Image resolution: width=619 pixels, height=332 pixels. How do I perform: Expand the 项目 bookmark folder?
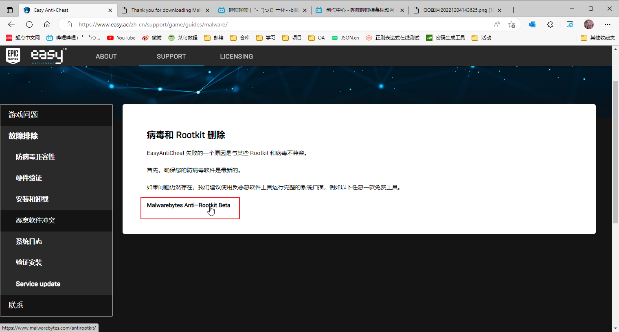[x=292, y=38]
